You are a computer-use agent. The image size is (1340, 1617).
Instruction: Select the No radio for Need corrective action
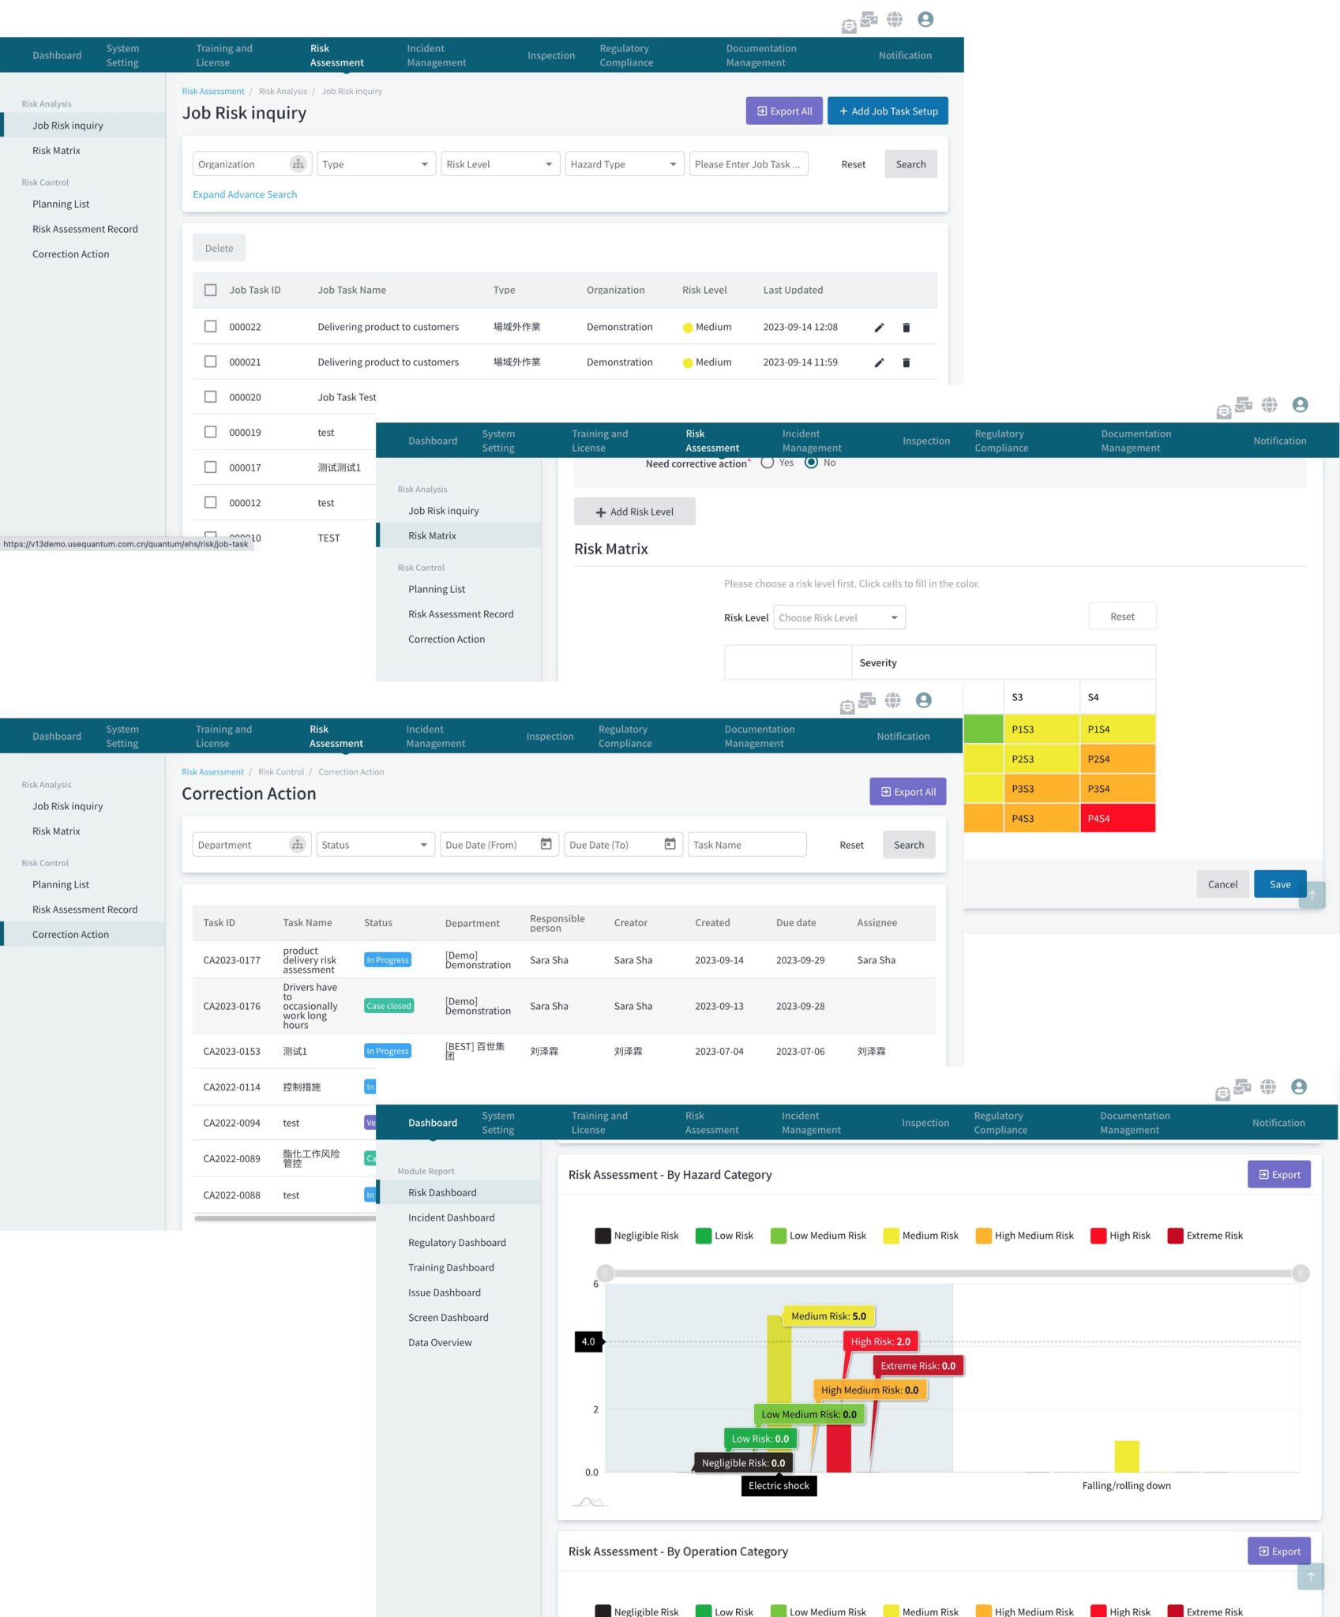pos(812,463)
